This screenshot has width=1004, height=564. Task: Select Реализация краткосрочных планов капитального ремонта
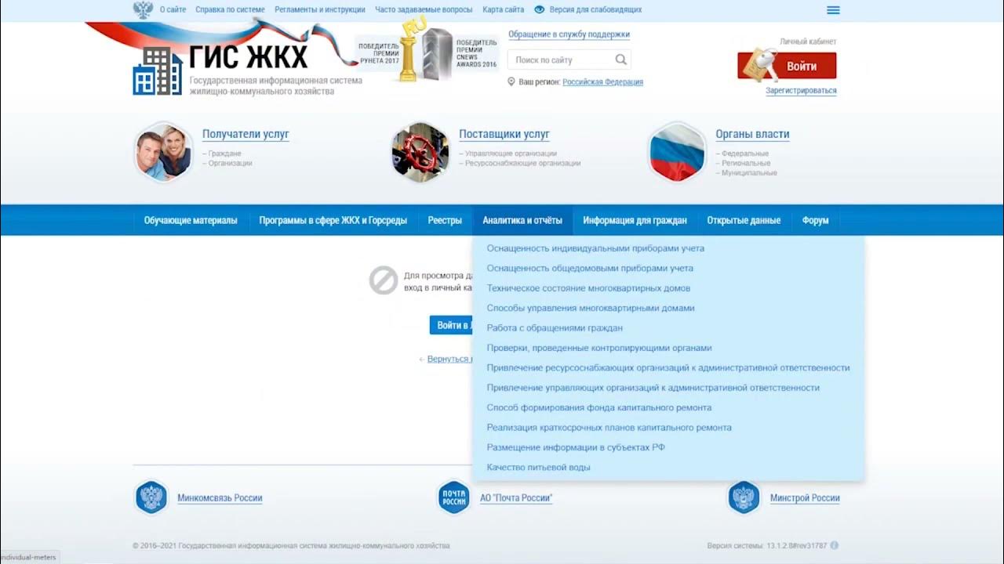tap(609, 428)
